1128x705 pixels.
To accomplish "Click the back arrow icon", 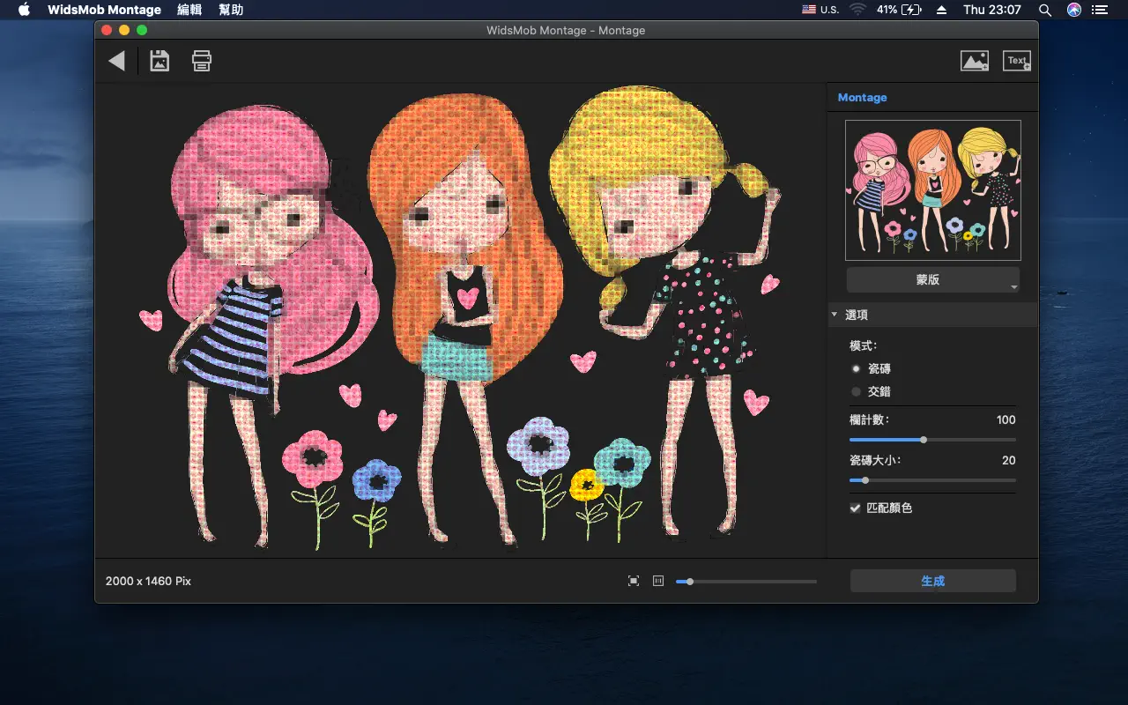I will 116,61.
